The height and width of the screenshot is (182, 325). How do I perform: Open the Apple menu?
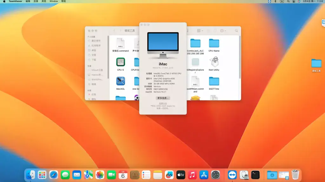4,1
